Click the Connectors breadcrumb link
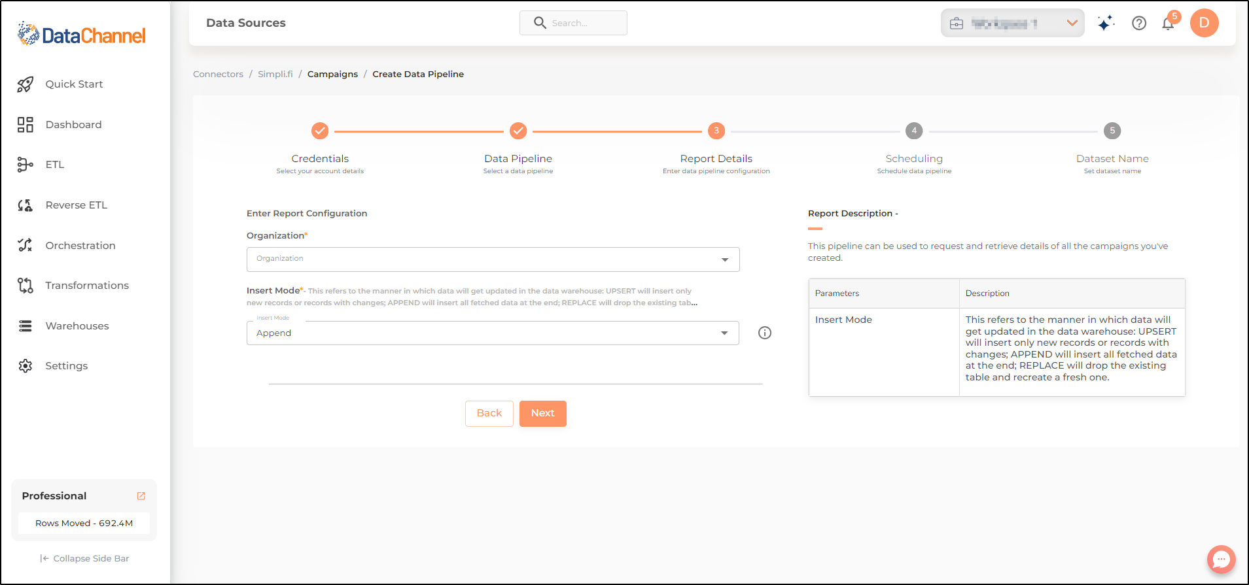 (218, 75)
